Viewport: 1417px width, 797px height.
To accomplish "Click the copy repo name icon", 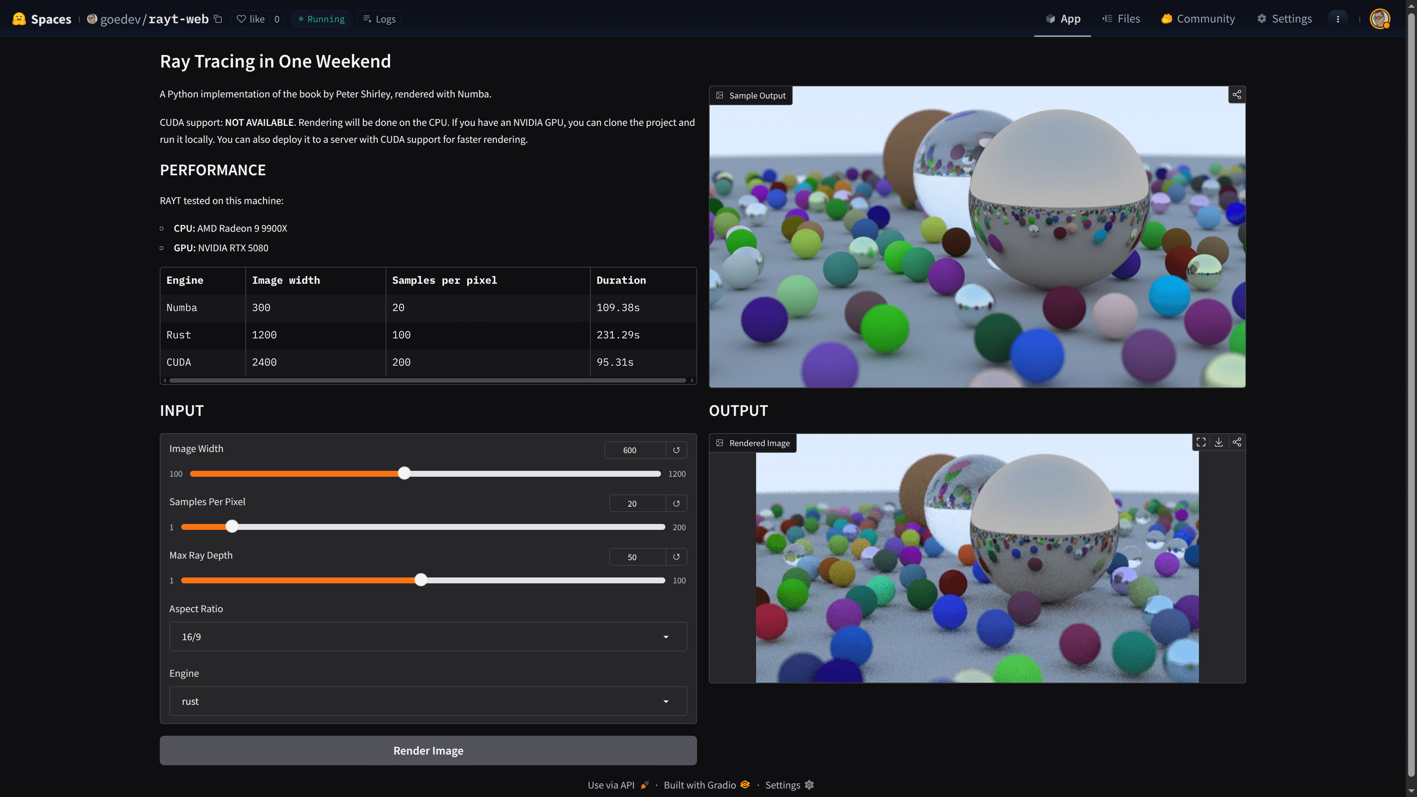I will (x=218, y=19).
